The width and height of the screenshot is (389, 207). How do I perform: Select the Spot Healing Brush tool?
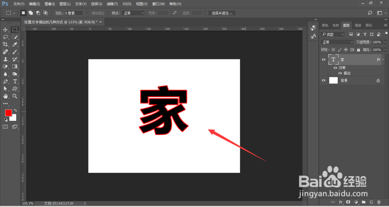(5, 52)
